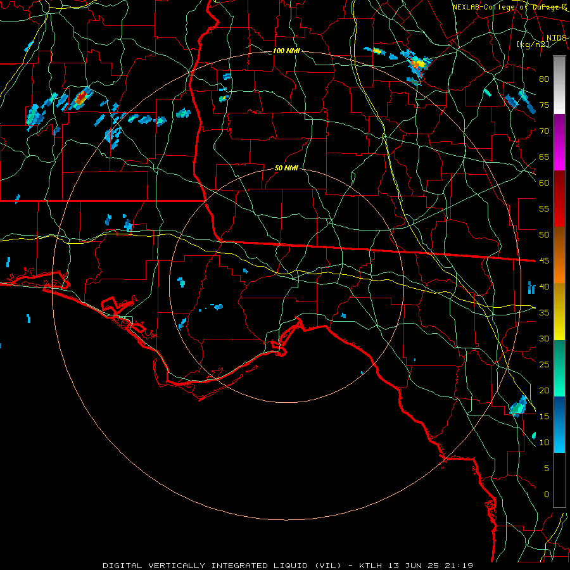570x570 pixels.
Task: Click the blue-cyan segment of the color scale
Action: [559, 424]
